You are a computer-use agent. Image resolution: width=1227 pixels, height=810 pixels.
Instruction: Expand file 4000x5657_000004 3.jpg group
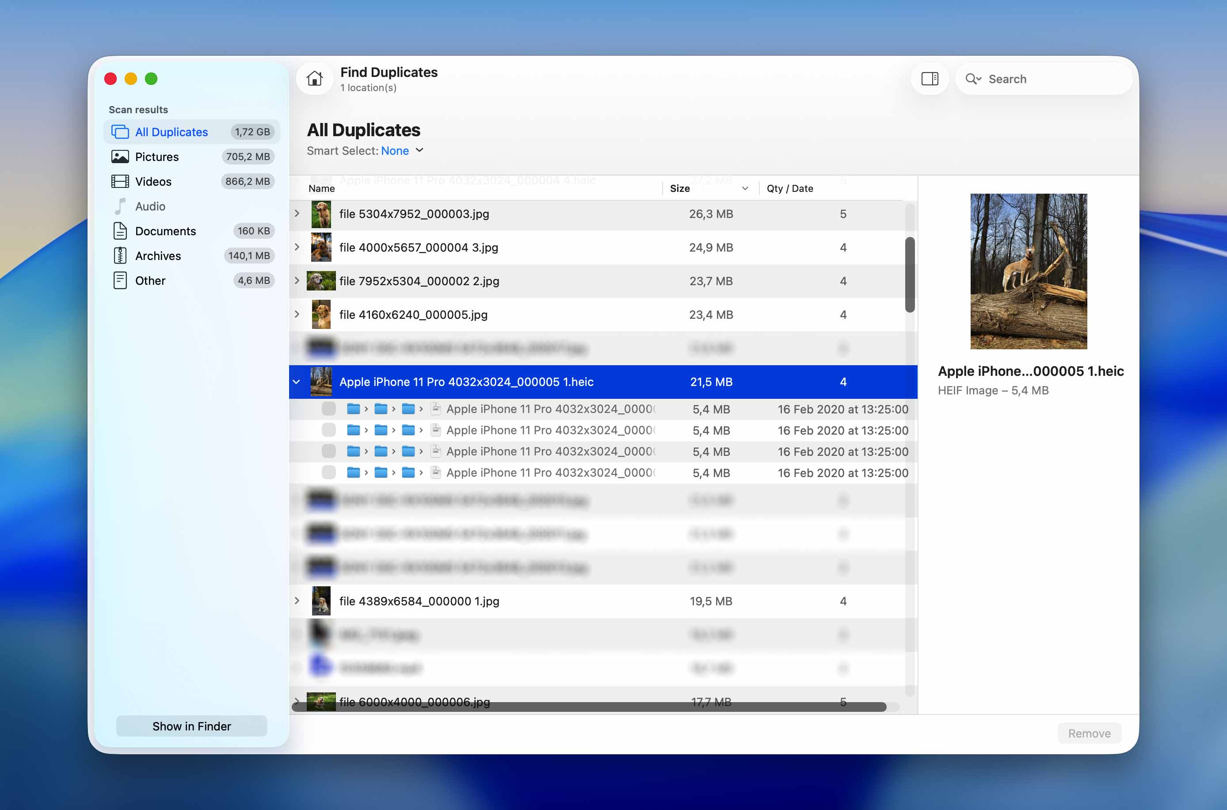click(x=297, y=247)
